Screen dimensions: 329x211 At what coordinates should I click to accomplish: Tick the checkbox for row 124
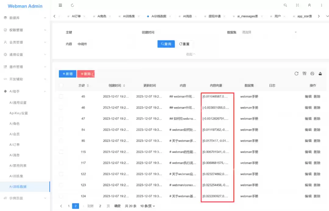(x=61, y=196)
